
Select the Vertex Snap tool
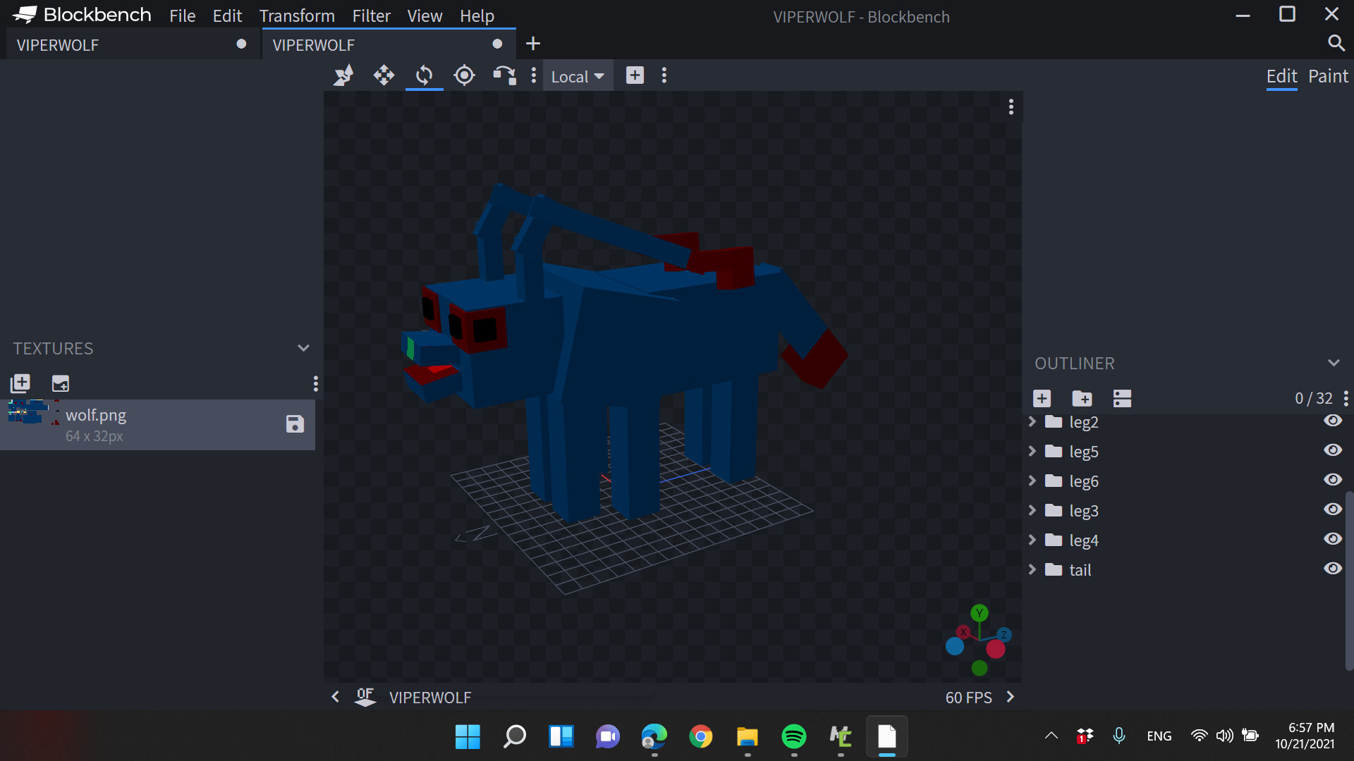[504, 75]
